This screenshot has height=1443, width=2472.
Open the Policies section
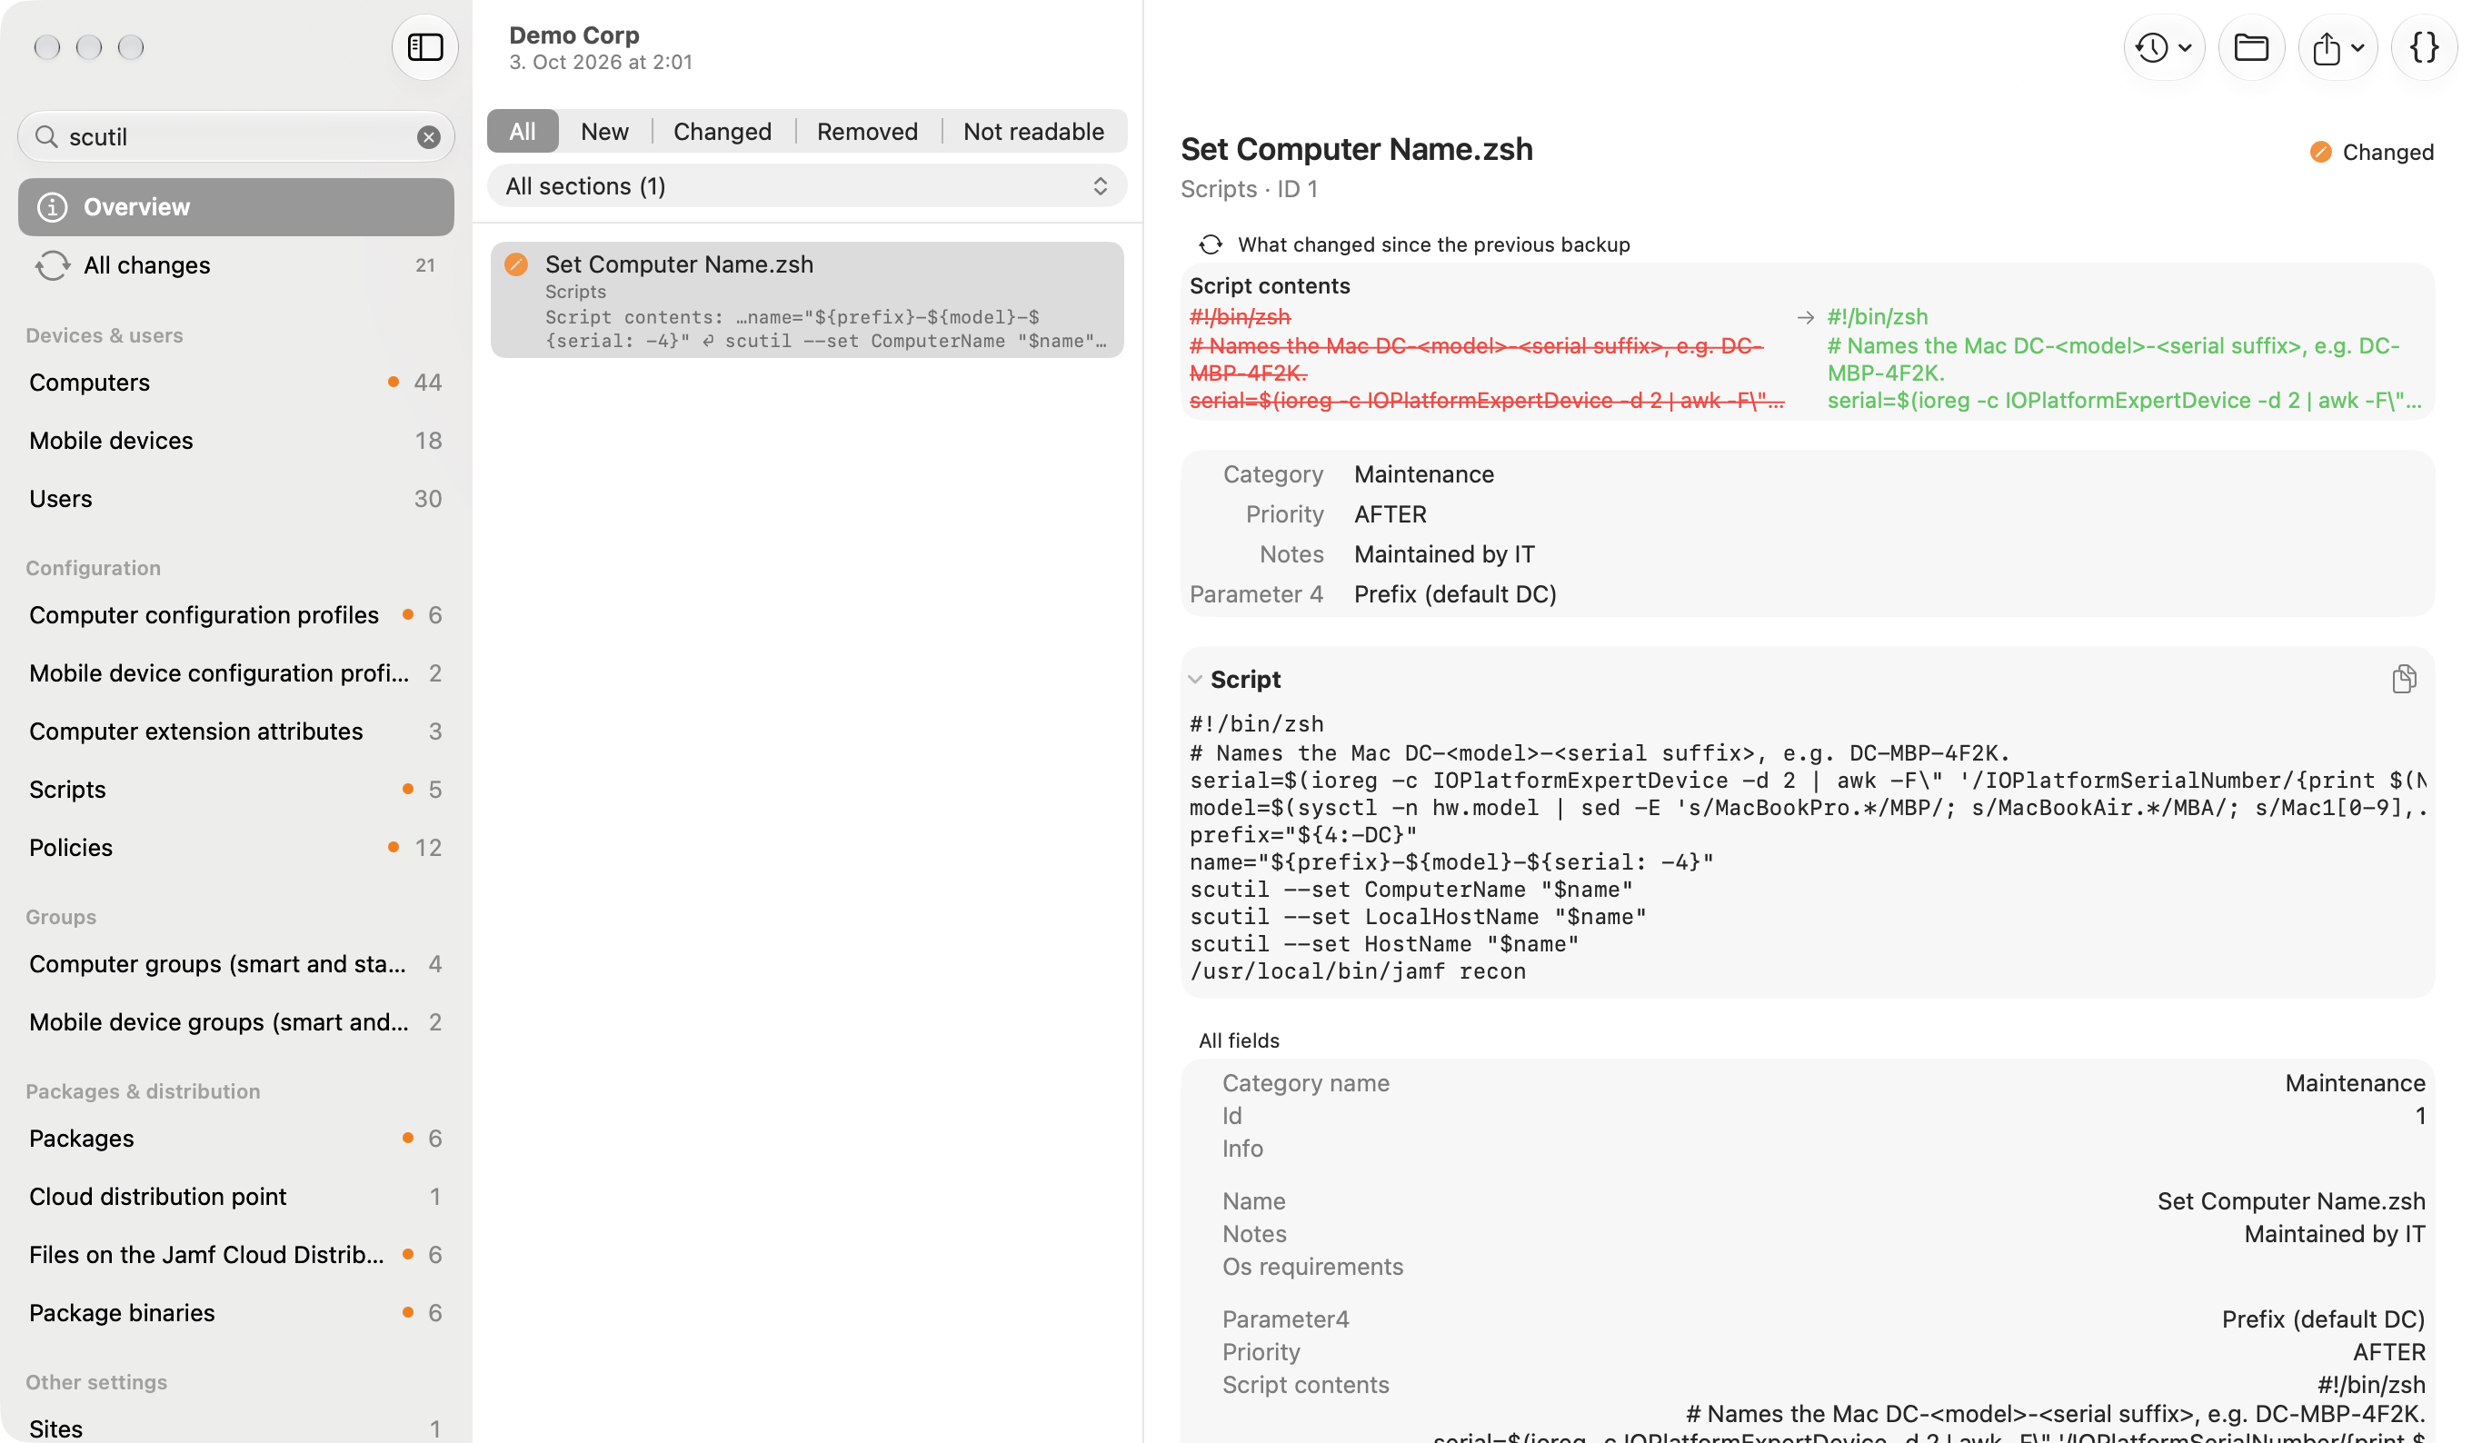pyautogui.click(x=235, y=848)
